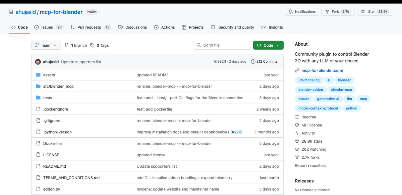This screenshot has width=402, height=195.
Task: Click Report repository link
Action: coord(310,166)
